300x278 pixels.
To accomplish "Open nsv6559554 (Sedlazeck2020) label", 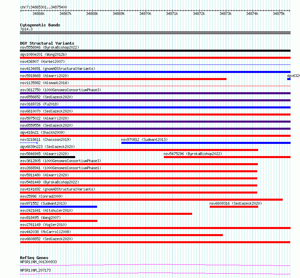I will coord(47,125).
